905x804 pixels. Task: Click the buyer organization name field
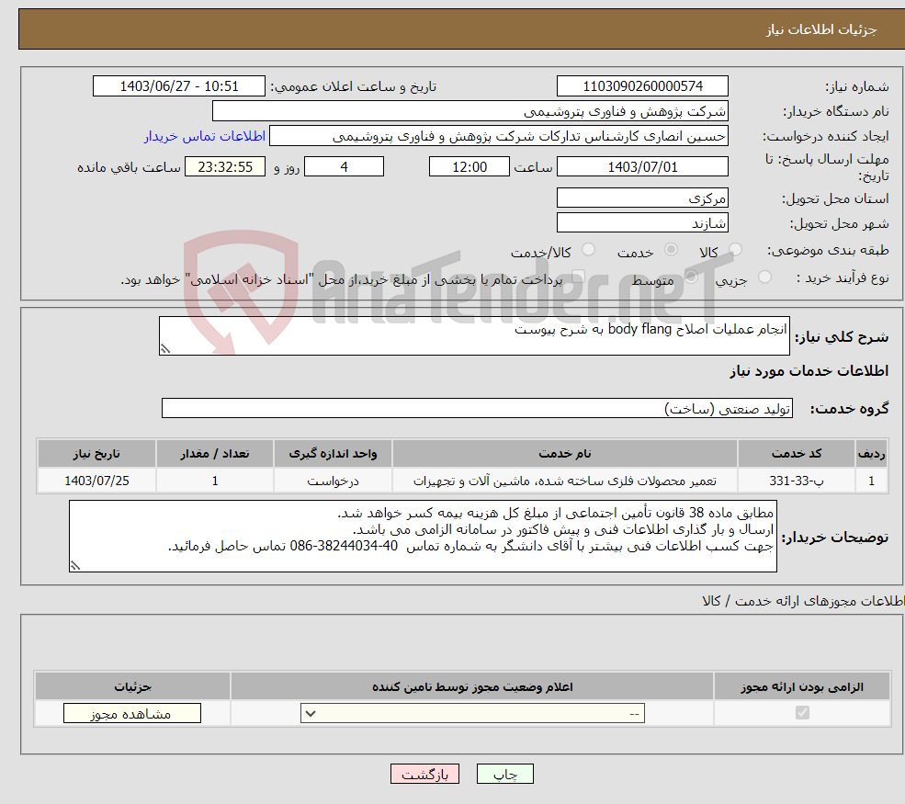pos(469,111)
